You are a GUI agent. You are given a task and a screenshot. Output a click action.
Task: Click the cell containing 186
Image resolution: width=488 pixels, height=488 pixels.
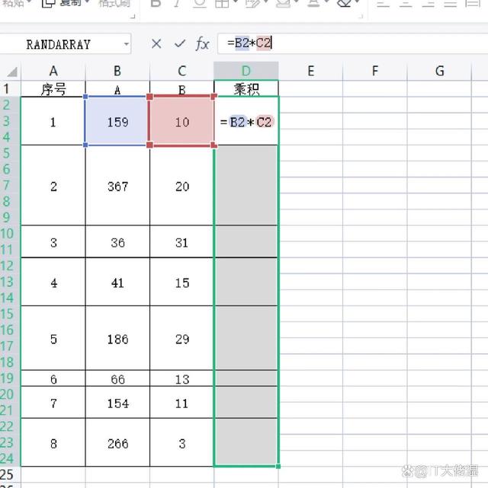[117, 338]
